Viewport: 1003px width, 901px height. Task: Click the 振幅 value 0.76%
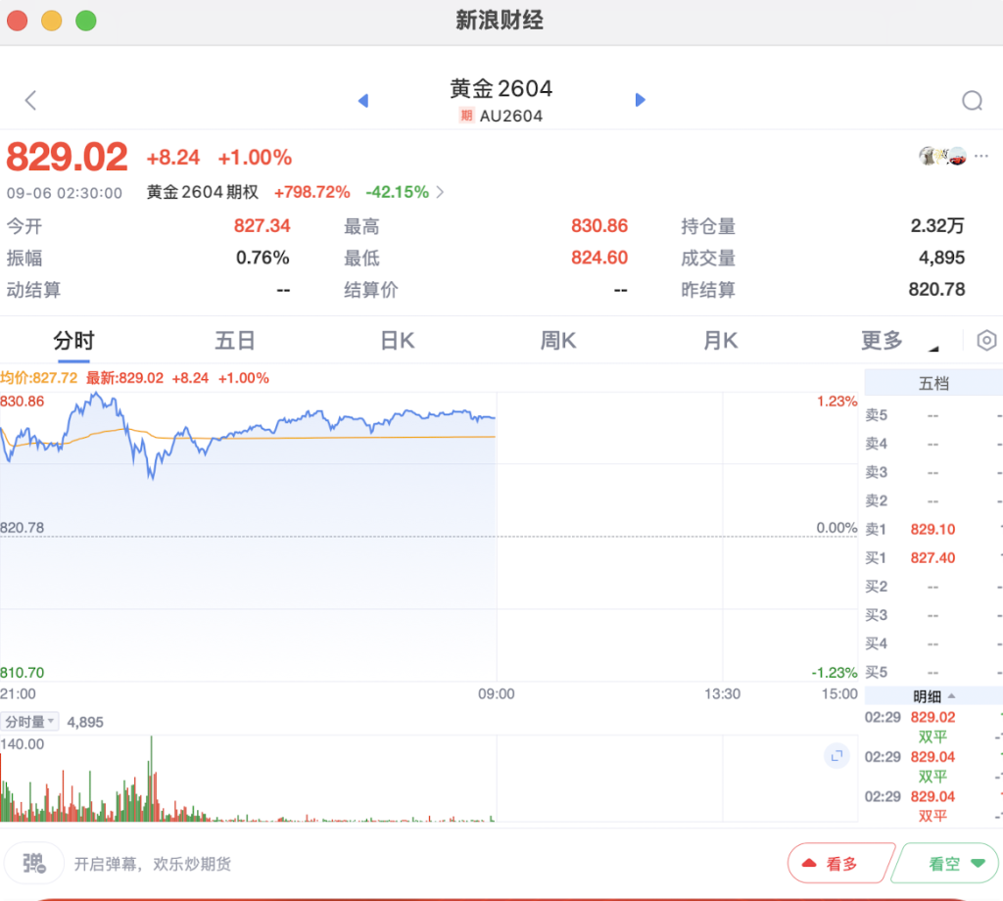[x=263, y=258]
